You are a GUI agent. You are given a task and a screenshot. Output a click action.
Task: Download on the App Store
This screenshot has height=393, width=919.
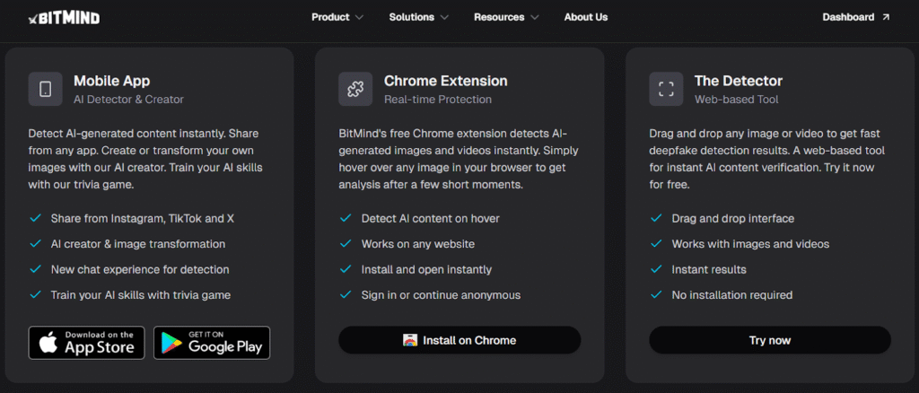pos(86,342)
